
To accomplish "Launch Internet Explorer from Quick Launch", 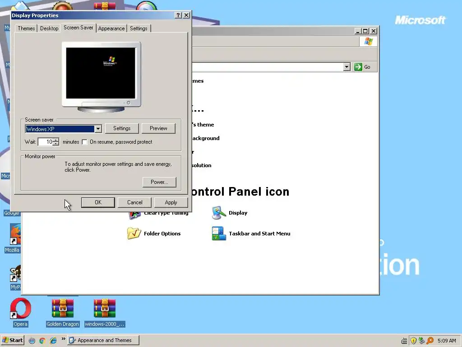I will click(53, 341).
